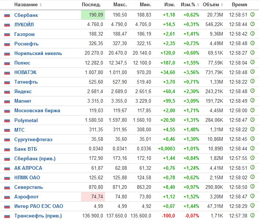Click the Russian flag icon beside Яндекс

[7, 92]
